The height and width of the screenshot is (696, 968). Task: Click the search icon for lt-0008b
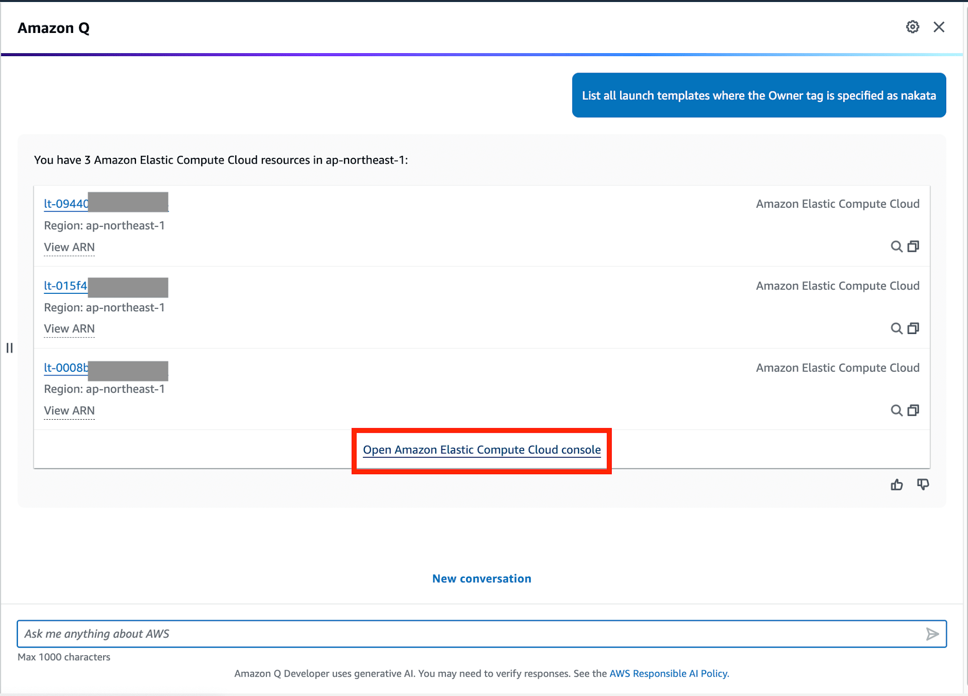(x=896, y=410)
